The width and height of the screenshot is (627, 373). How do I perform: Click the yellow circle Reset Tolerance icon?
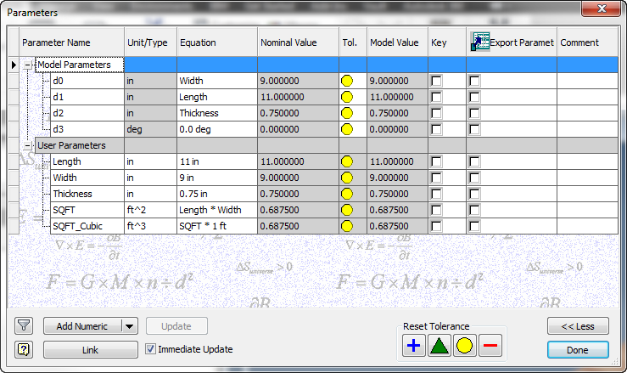464,345
